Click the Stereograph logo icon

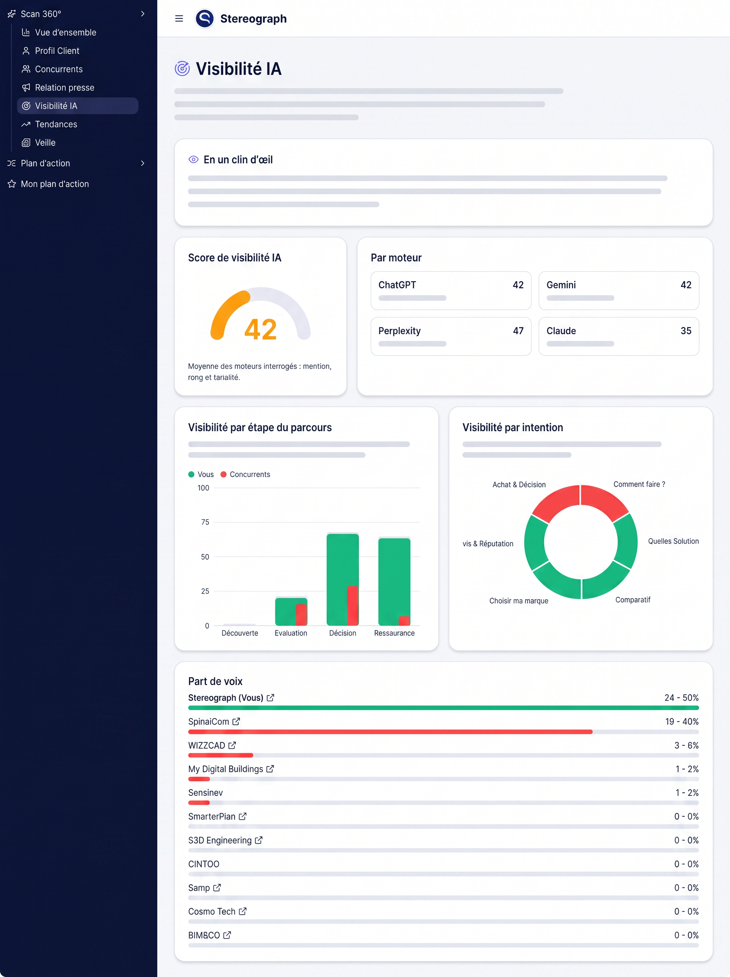[x=204, y=19]
